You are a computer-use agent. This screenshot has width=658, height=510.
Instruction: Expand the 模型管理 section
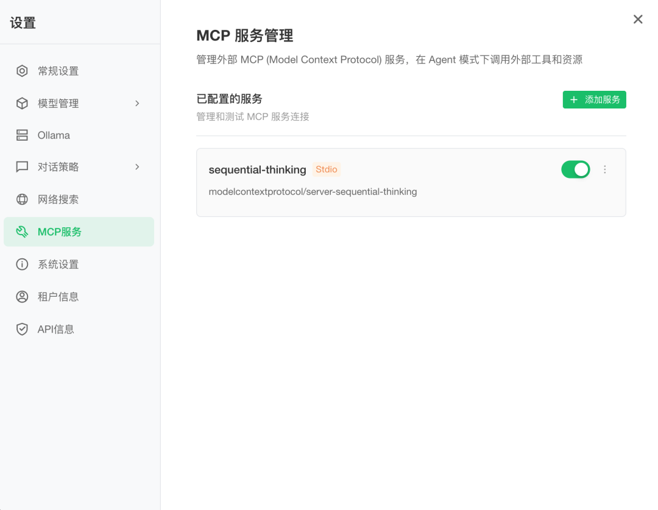(137, 103)
